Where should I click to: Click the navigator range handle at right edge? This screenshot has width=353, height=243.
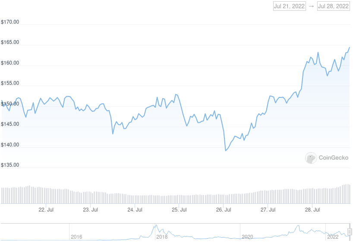tap(350, 232)
